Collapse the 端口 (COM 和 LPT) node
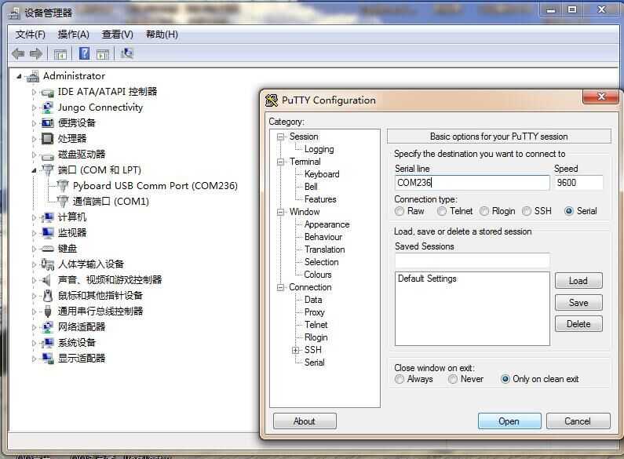Viewport: 624px width, 459px height. 34,170
